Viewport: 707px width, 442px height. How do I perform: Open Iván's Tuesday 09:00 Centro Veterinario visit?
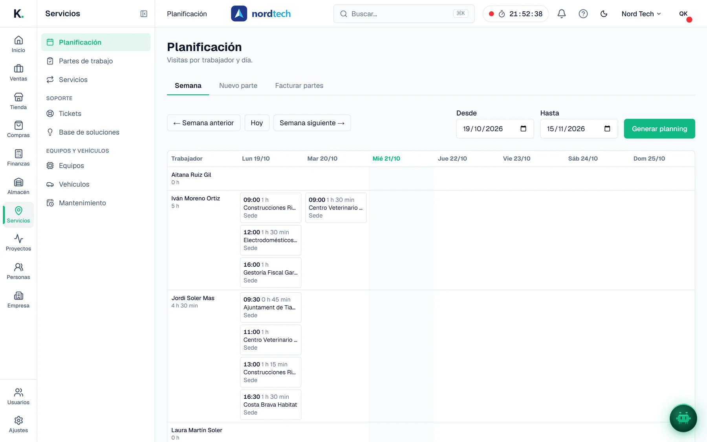pos(336,208)
